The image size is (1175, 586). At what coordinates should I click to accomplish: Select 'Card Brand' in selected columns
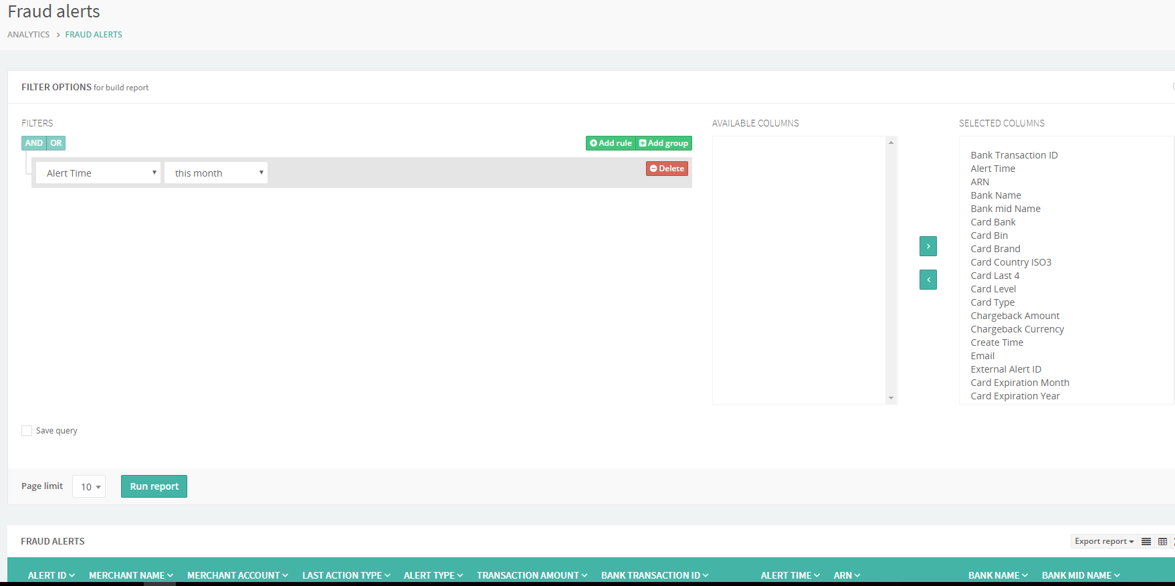pos(996,249)
